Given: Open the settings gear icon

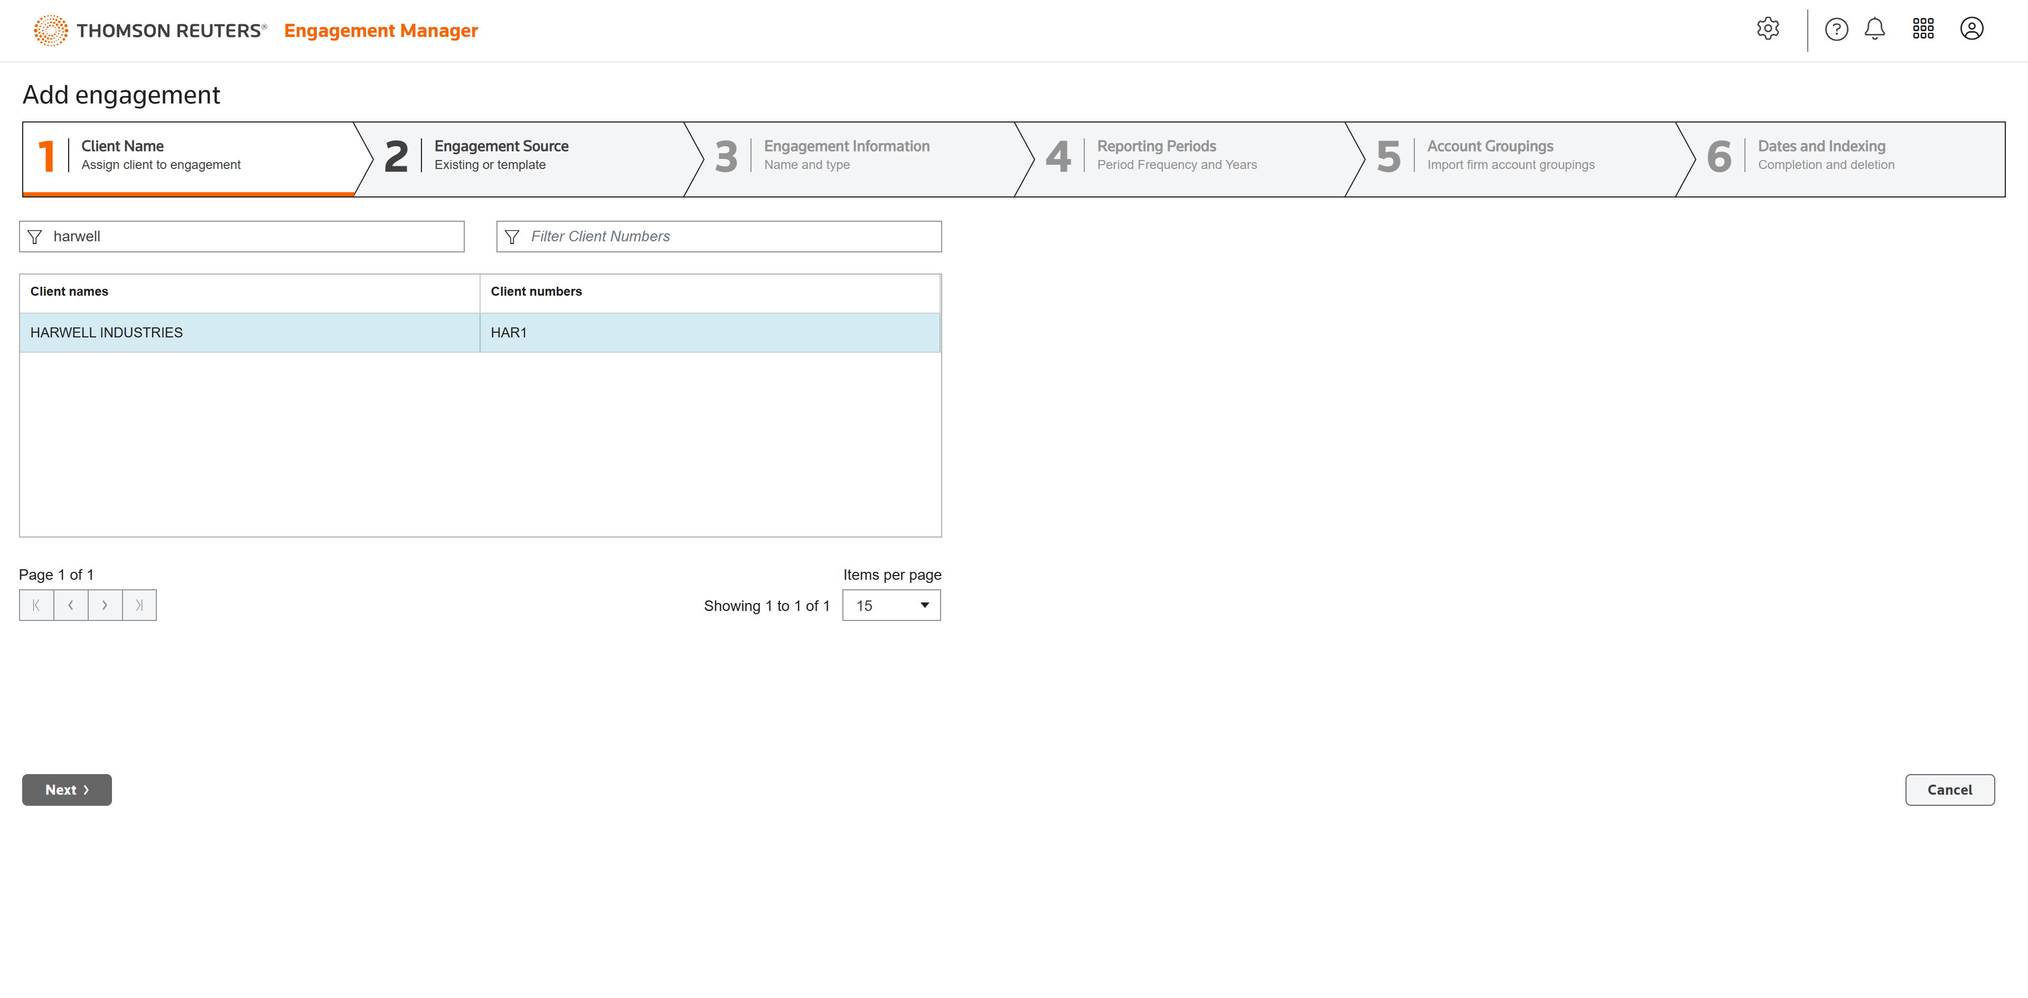Looking at the screenshot, I should [1768, 29].
